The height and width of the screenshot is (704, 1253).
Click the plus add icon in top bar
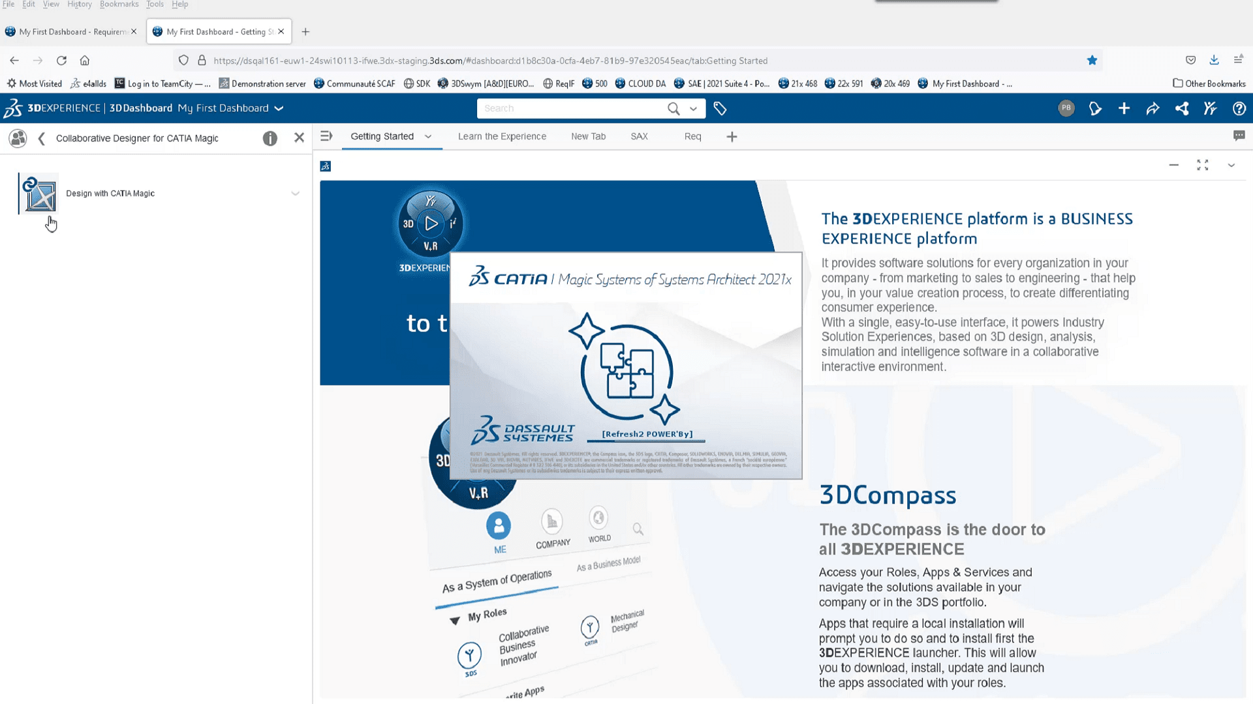pyautogui.click(x=1124, y=108)
